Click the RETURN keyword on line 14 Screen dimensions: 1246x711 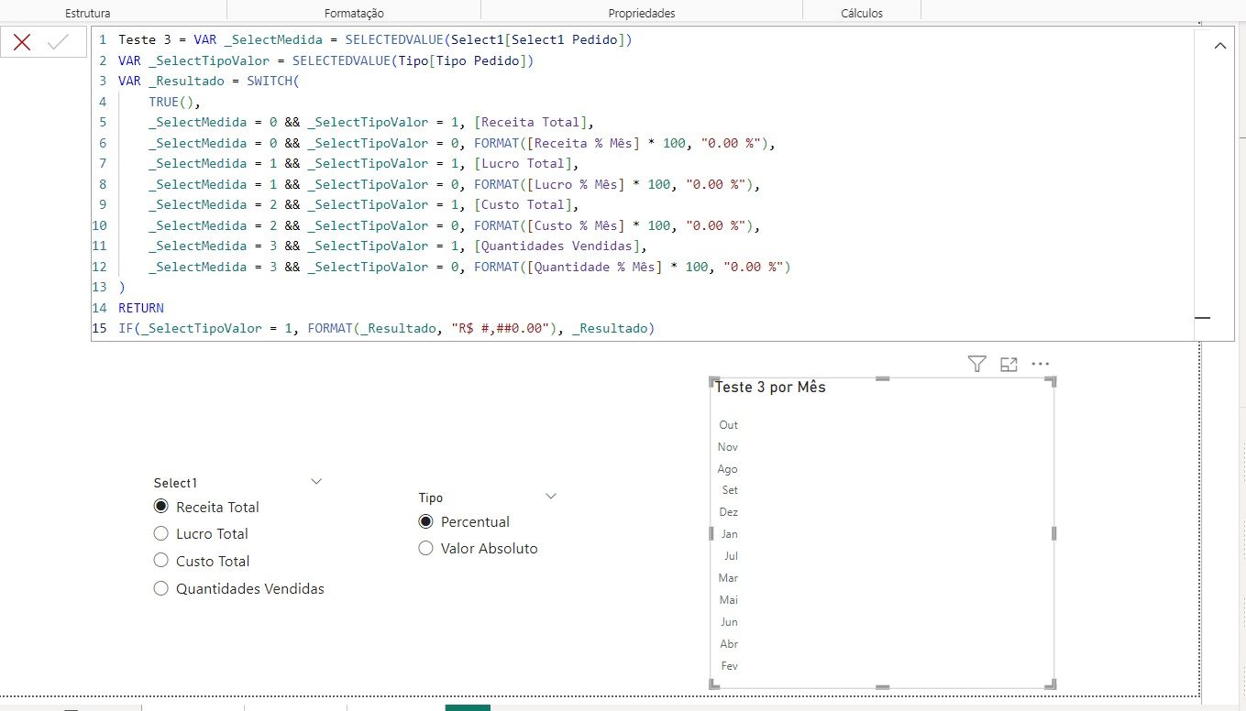(141, 308)
